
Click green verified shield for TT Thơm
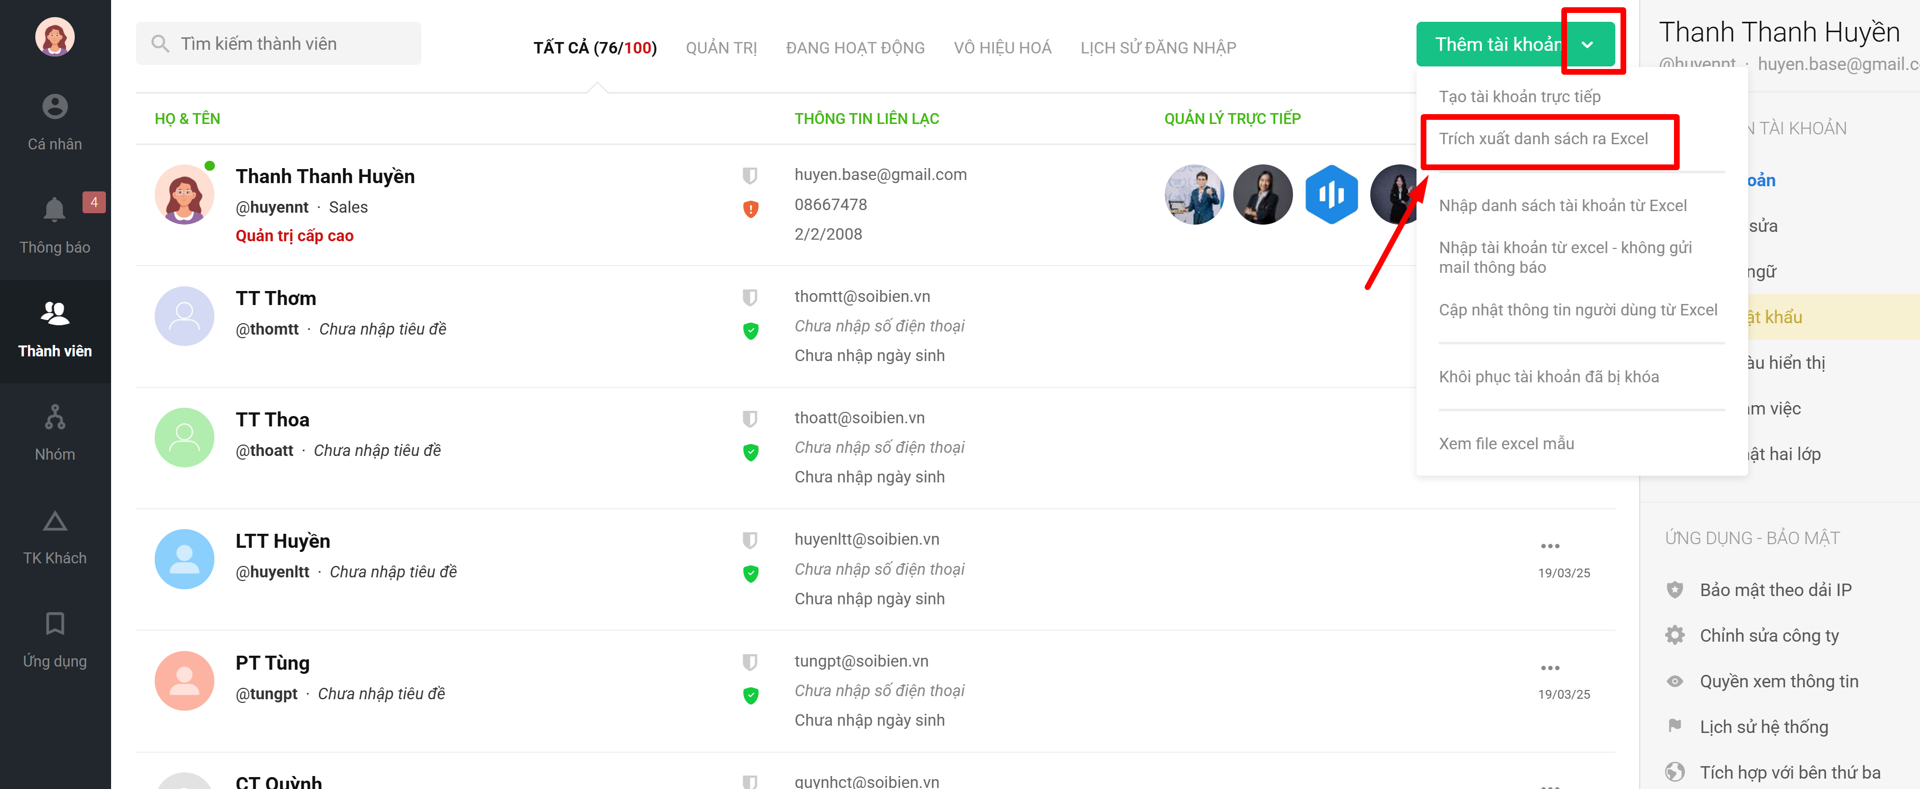pyautogui.click(x=751, y=331)
